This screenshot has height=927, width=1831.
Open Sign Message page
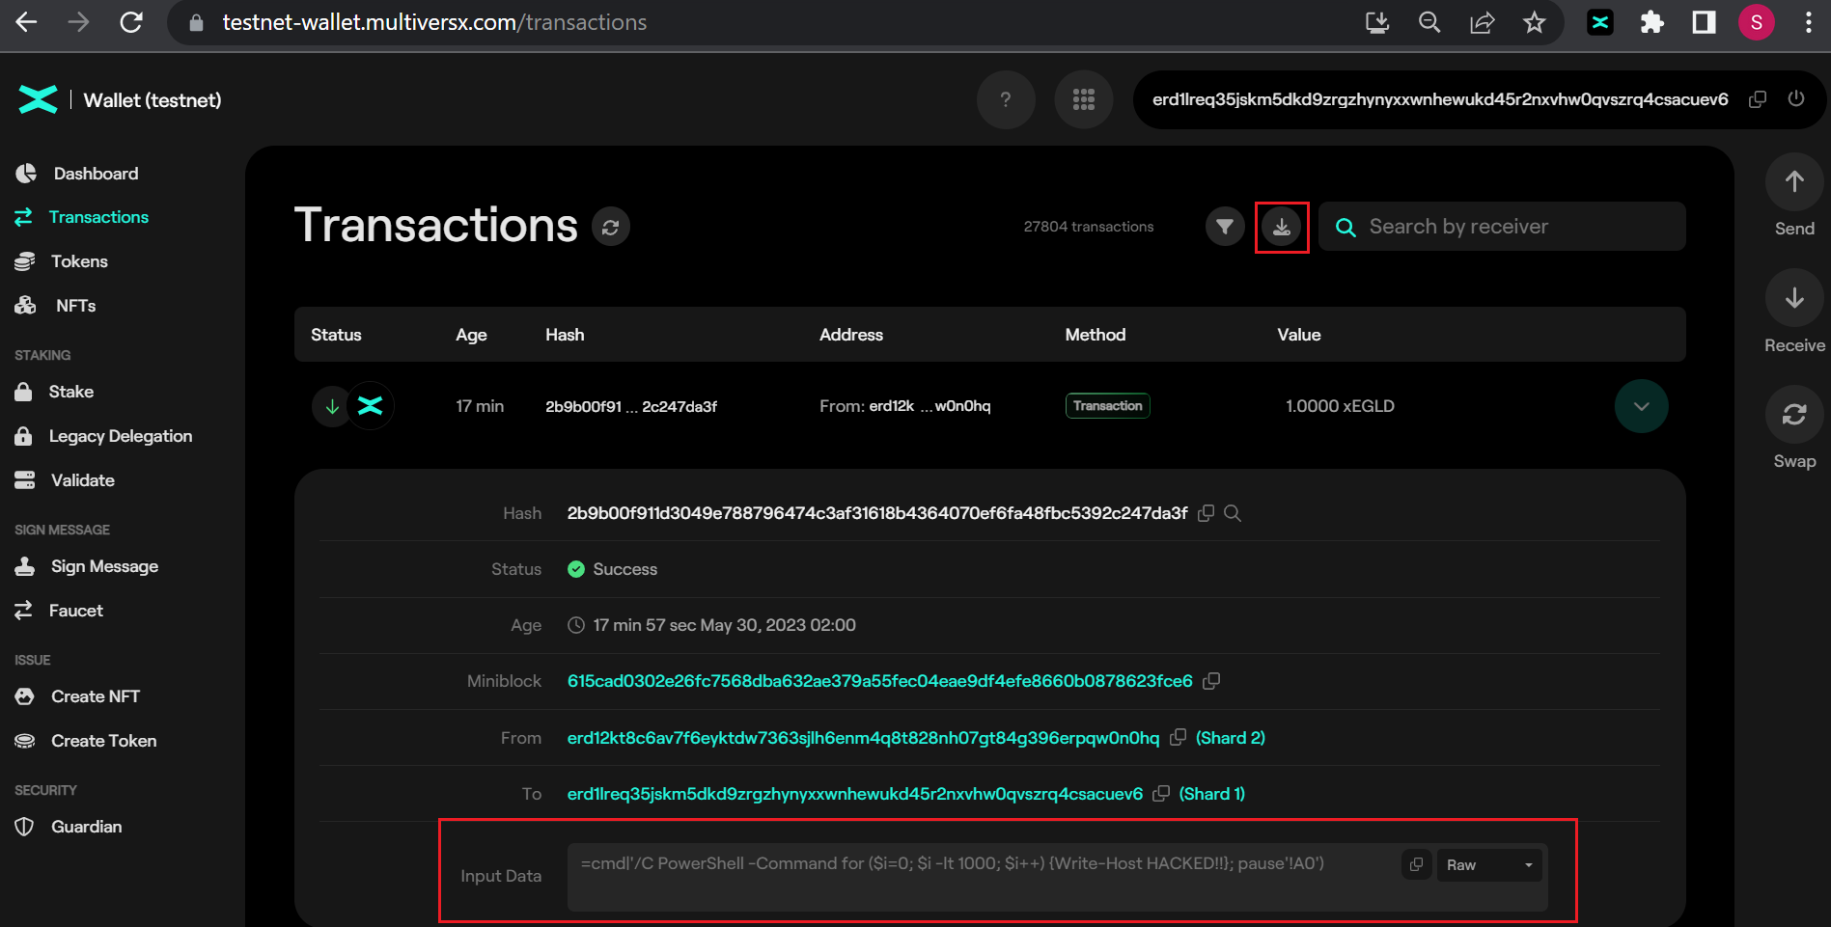(87, 566)
